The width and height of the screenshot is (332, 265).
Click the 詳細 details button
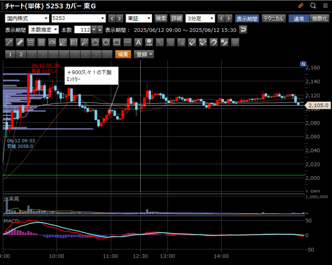pyautogui.click(x=176, y=18)
